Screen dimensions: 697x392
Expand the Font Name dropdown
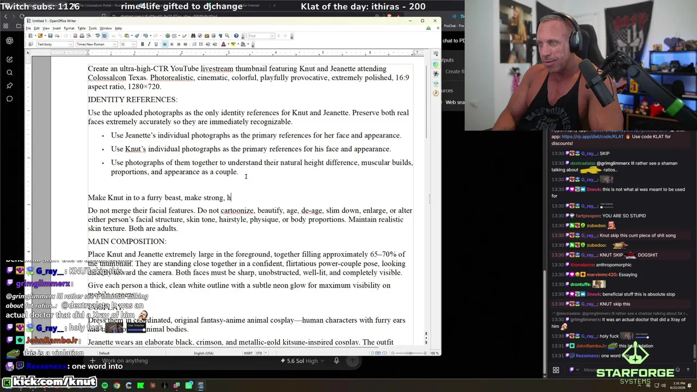click(x=115, y=44)
